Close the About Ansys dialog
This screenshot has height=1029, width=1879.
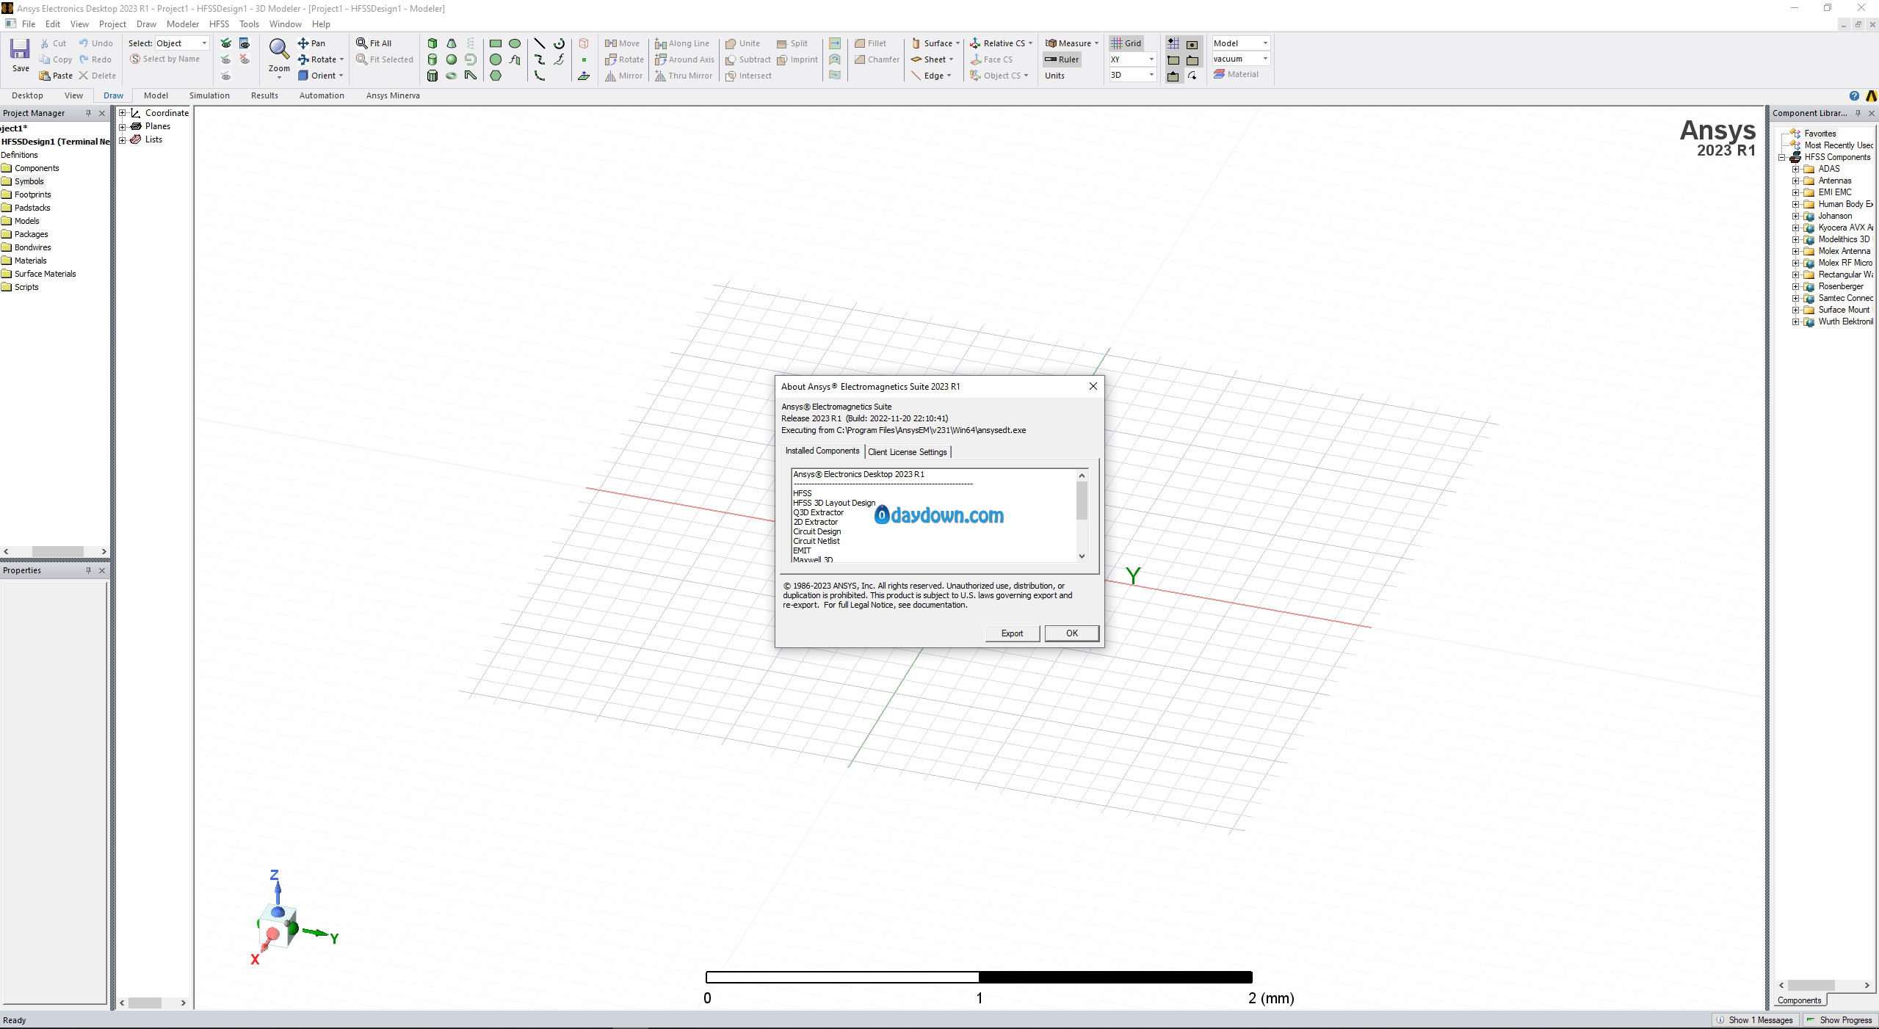coord(1093,386)
